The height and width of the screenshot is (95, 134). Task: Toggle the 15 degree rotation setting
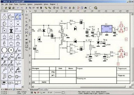(x=50, y=92)
